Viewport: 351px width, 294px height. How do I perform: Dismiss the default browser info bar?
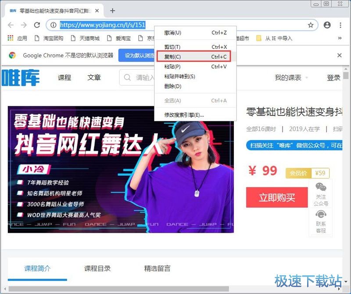[x=339, y=55]
